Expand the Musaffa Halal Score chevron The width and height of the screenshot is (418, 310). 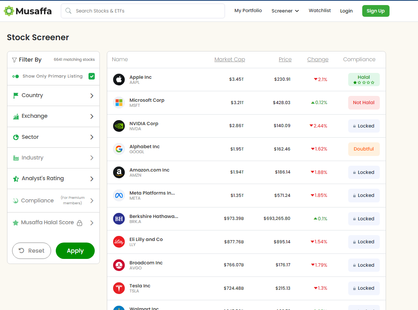click(92, 223)
